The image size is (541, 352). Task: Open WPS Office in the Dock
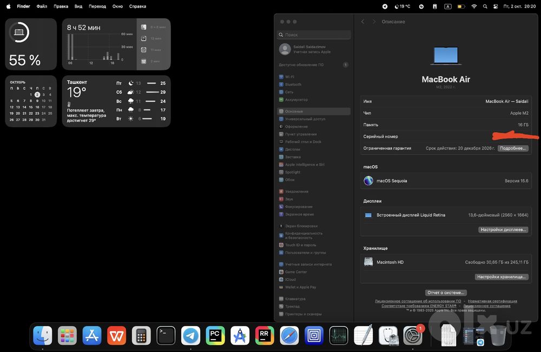tap(117, 335)
